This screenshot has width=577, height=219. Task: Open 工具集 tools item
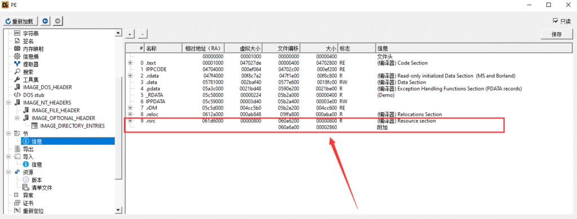click(x=30, y=80)
